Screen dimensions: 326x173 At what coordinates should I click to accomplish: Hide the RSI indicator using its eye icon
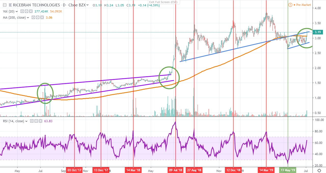click(32, 121)
